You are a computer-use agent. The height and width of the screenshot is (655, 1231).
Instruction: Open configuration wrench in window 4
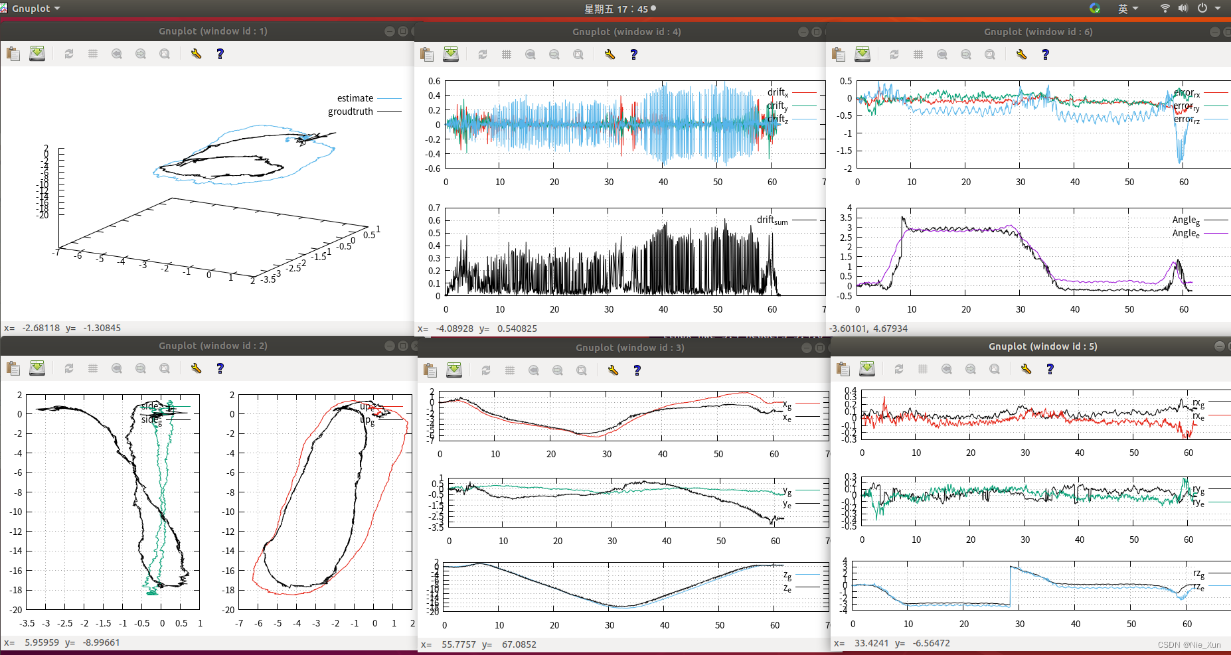click(610, 54)
